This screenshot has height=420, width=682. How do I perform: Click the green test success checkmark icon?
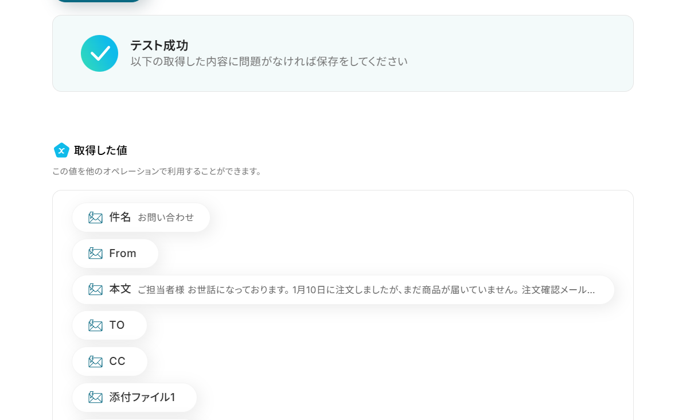coord(99,53)
